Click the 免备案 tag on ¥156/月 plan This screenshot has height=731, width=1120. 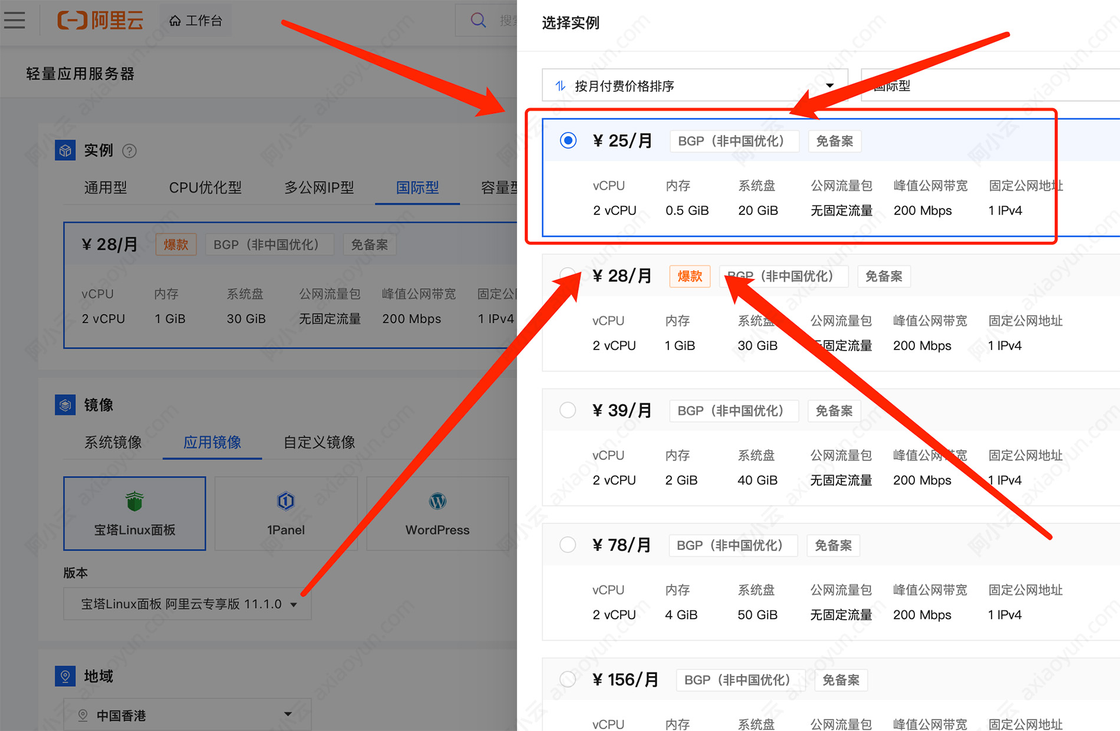coord(841,680)
